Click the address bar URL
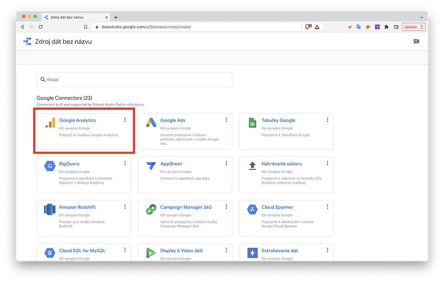 click(x=146, y=27)
